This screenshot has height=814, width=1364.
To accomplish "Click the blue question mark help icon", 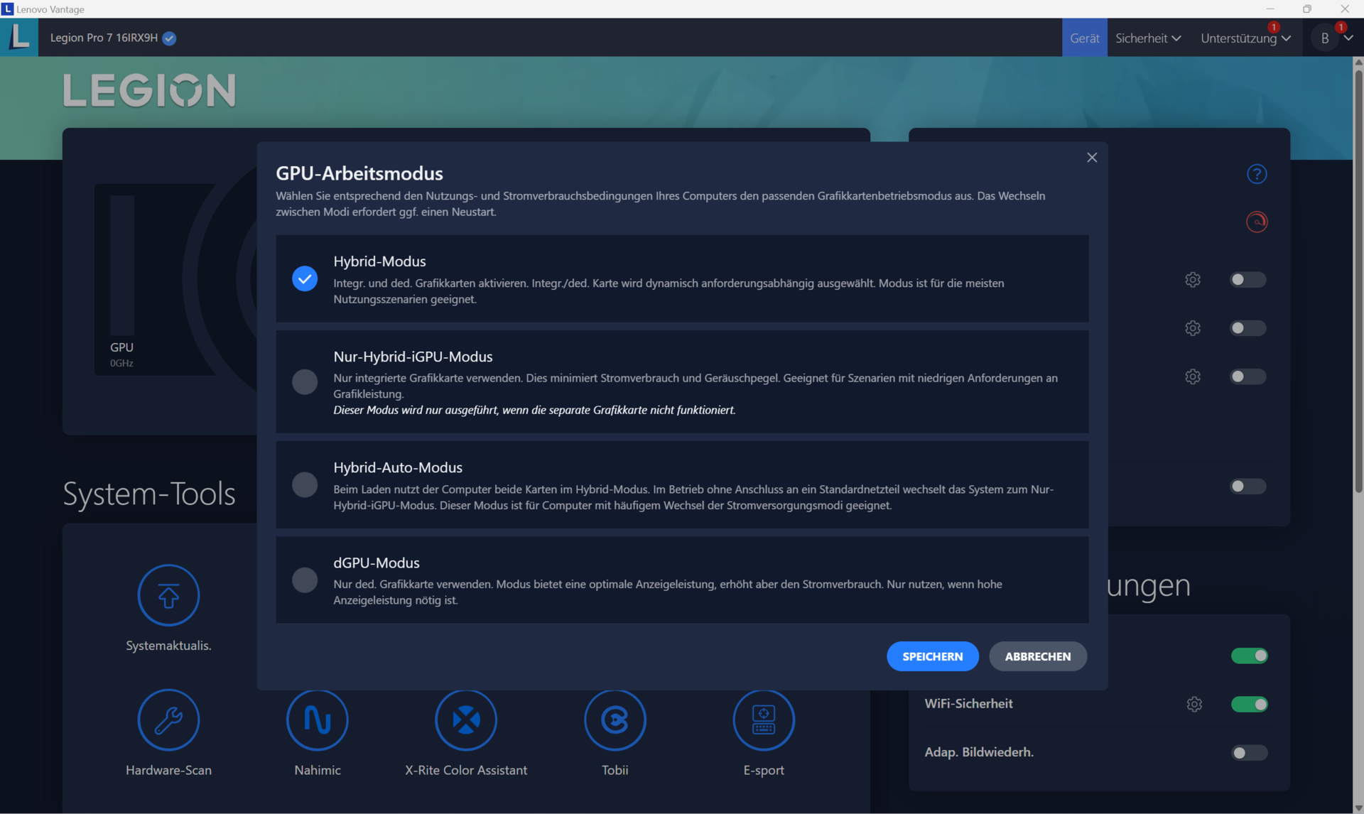I will pyautogui.click(x=1256, y=174).
